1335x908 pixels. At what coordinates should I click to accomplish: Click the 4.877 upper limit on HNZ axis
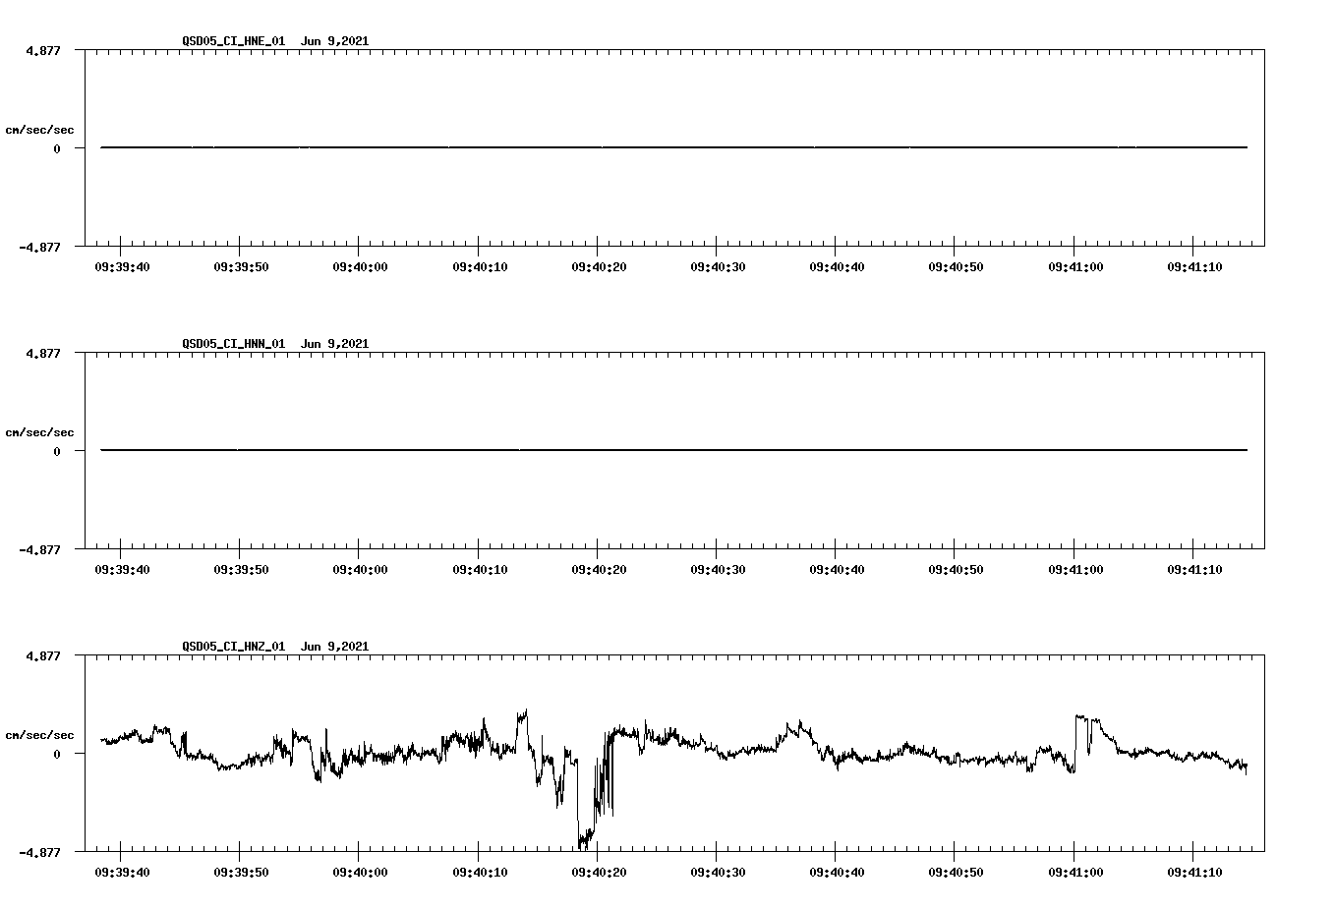[x=43, y=655]
